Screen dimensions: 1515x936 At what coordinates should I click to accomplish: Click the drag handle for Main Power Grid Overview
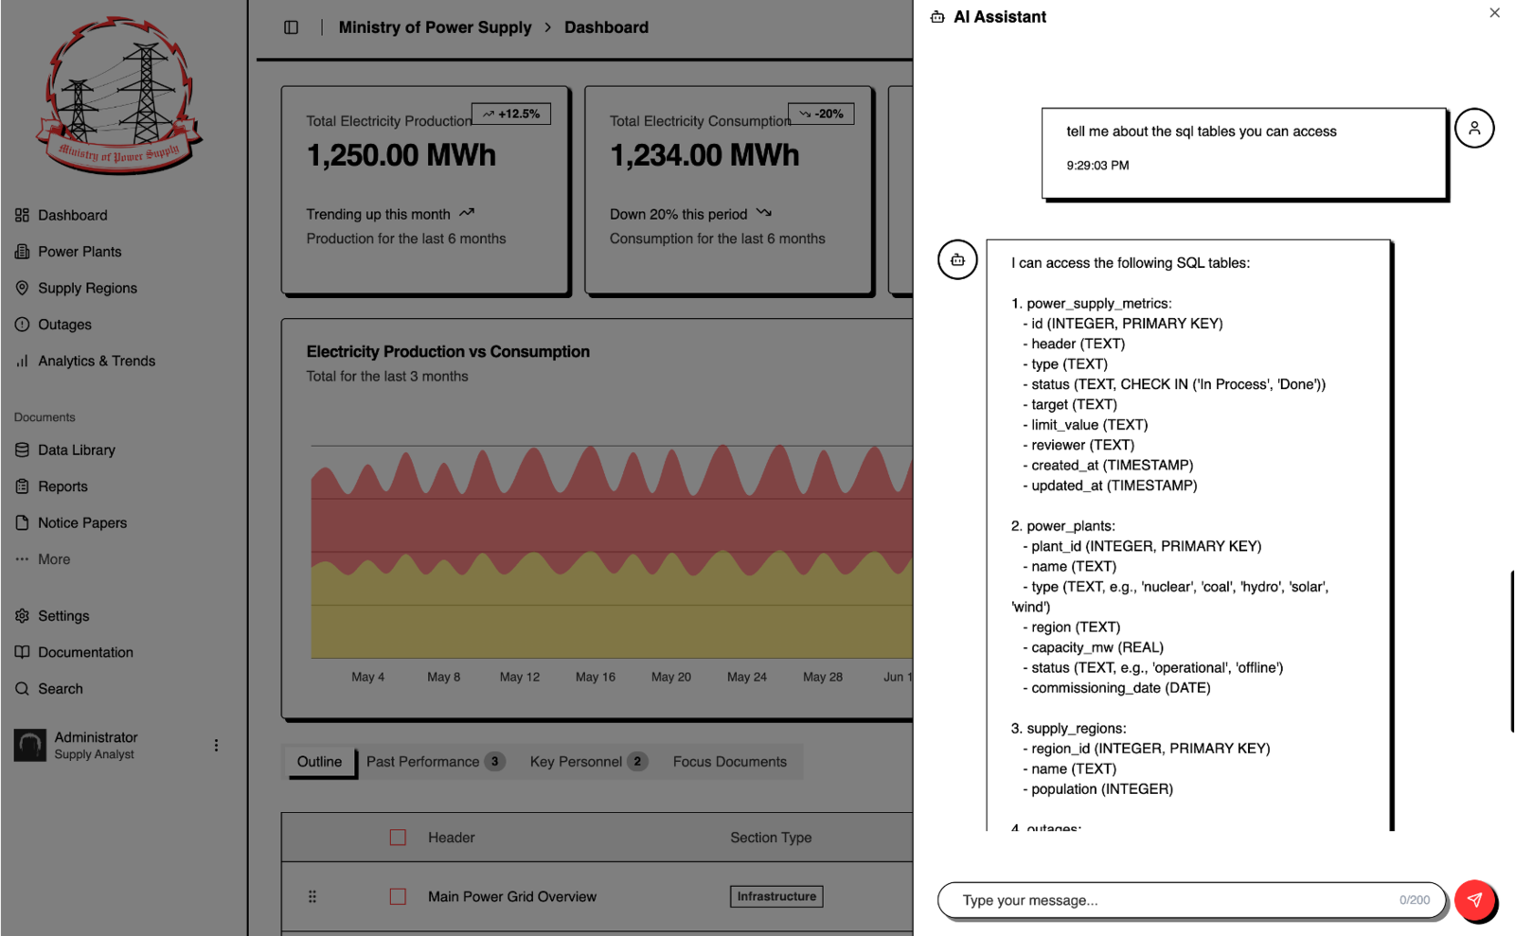[x=312, y=896]
